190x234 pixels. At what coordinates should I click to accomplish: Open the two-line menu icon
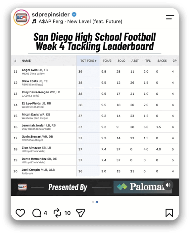pos(170,17)
